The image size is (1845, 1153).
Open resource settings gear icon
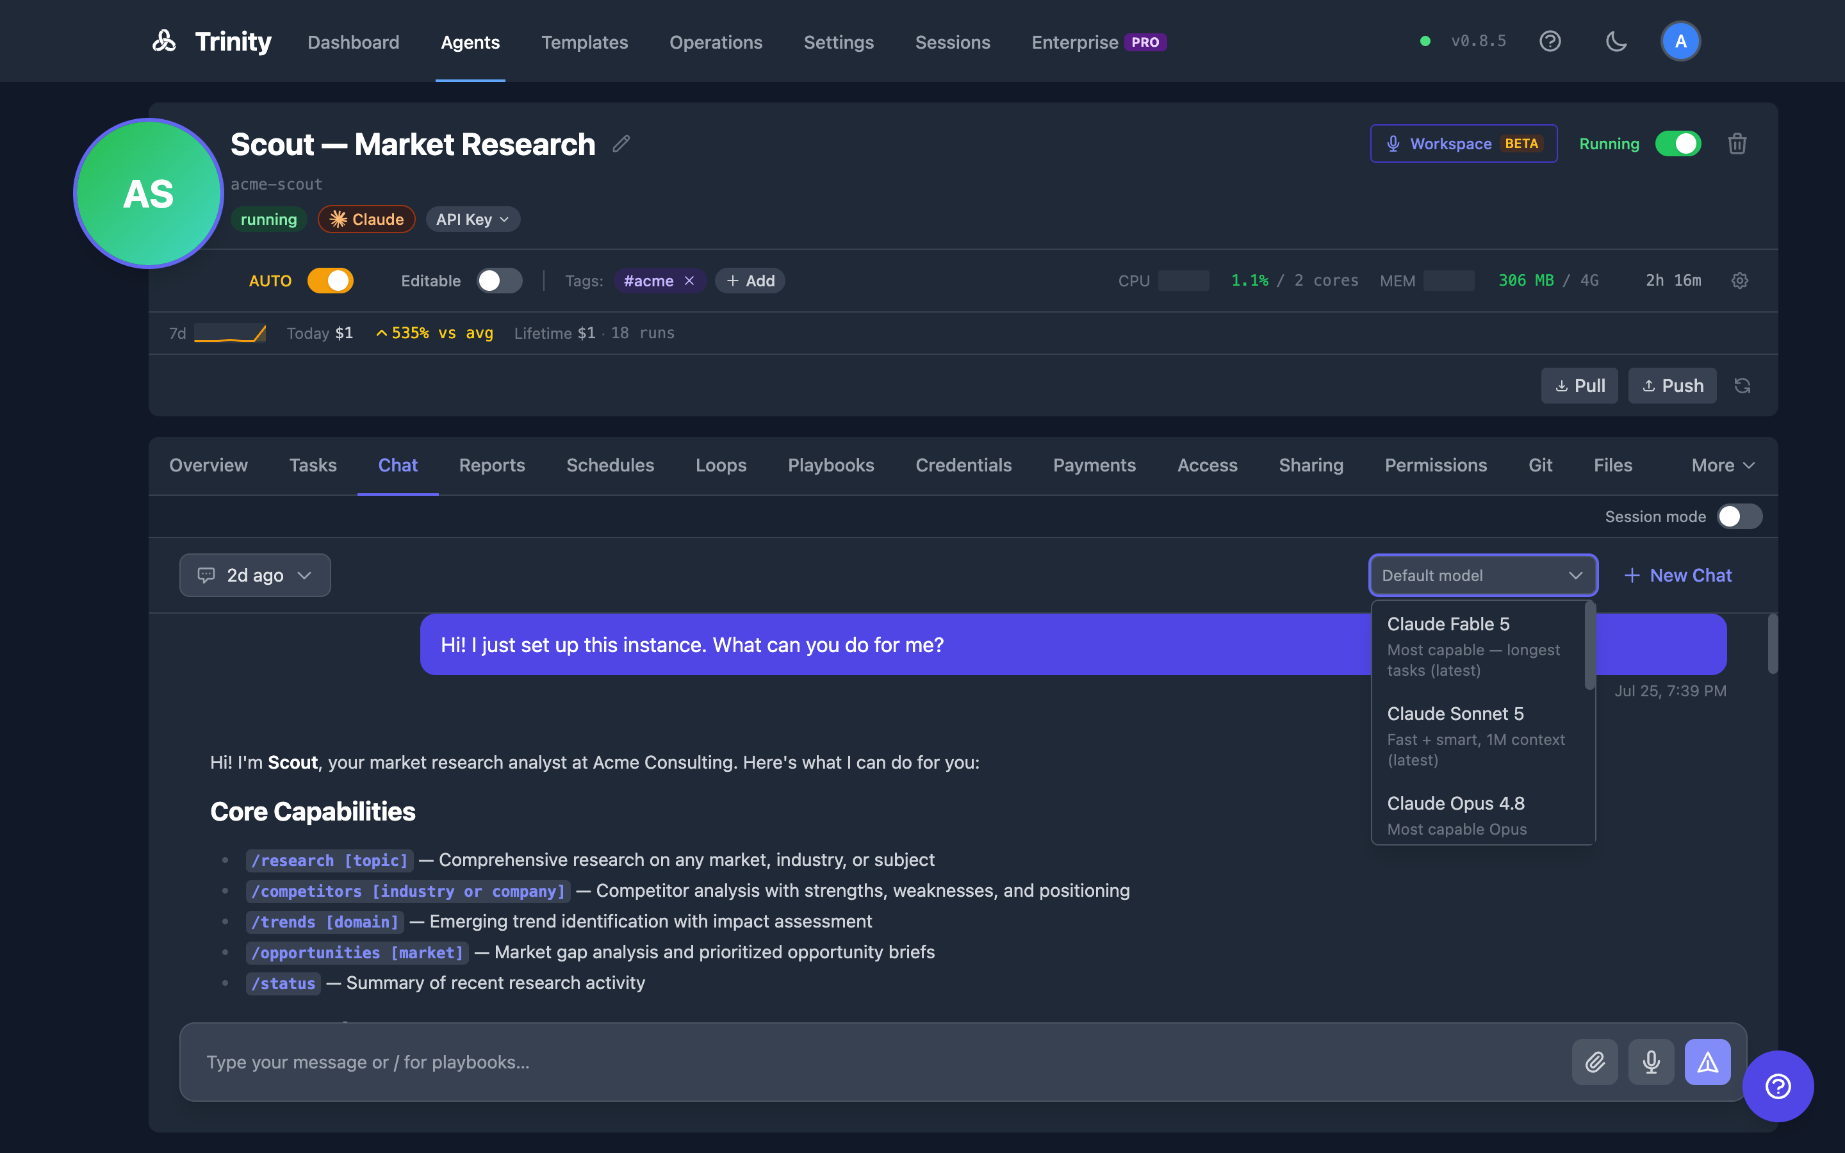coord(1740,281)
